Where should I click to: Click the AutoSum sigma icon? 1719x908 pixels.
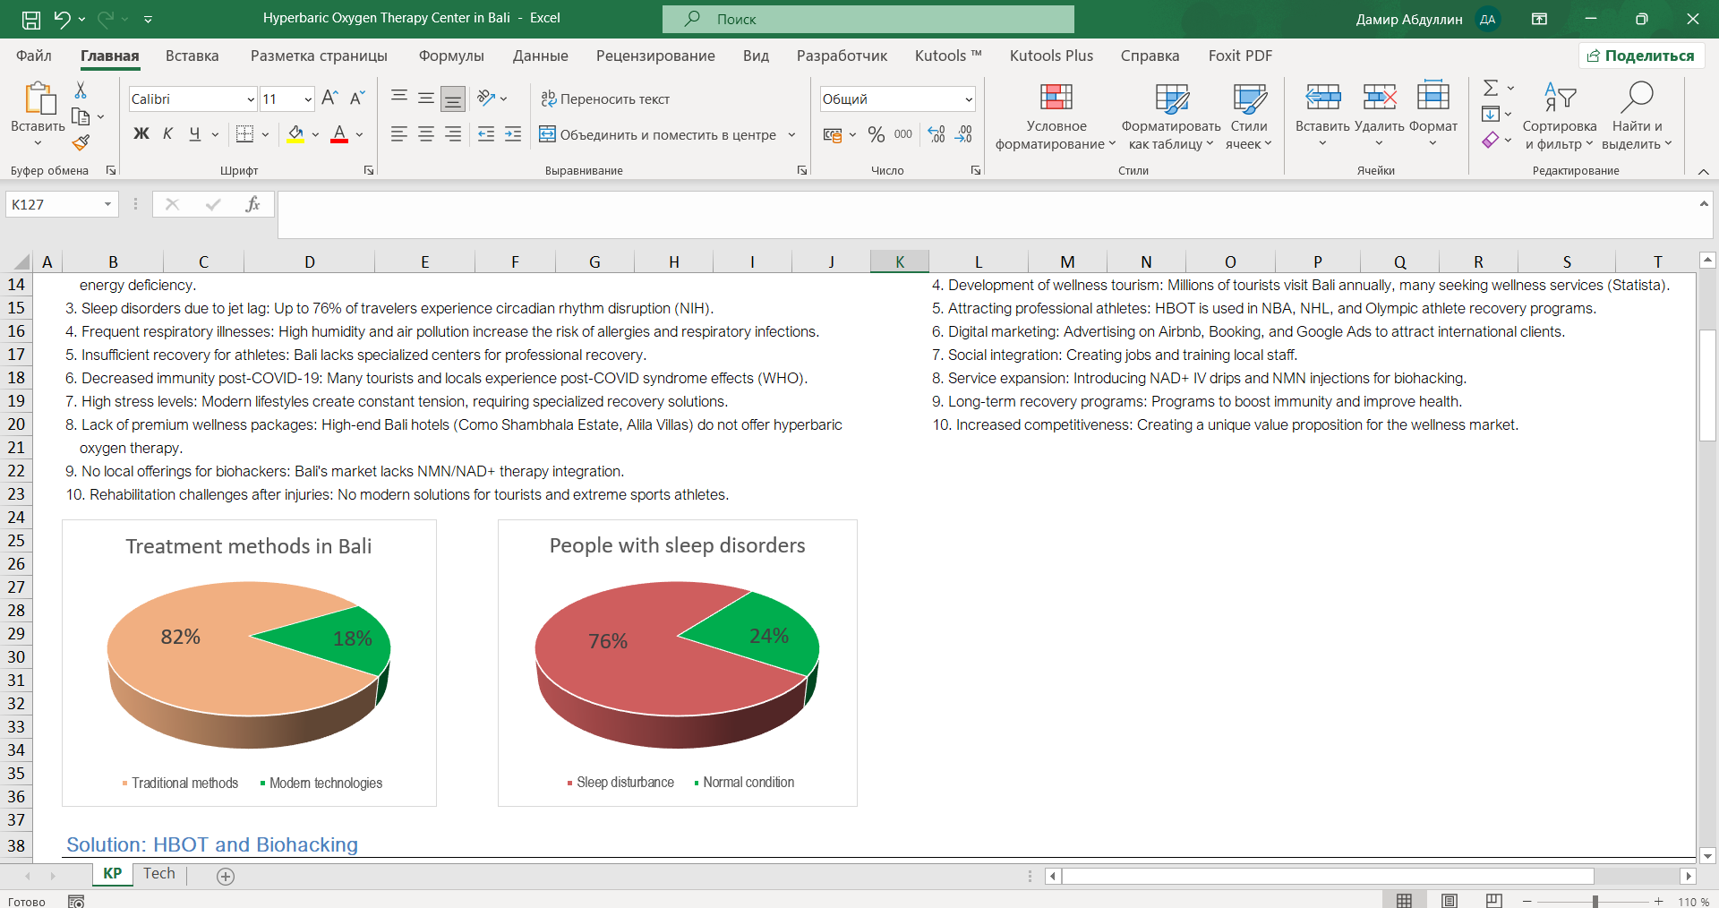(1491, 88)
